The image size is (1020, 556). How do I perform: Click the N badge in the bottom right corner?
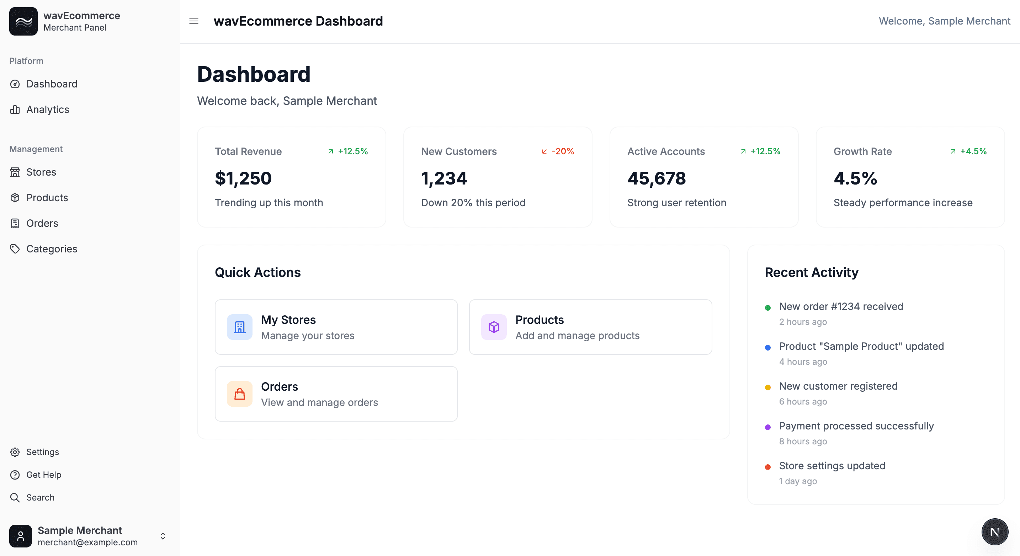click(x=995, y=531)
